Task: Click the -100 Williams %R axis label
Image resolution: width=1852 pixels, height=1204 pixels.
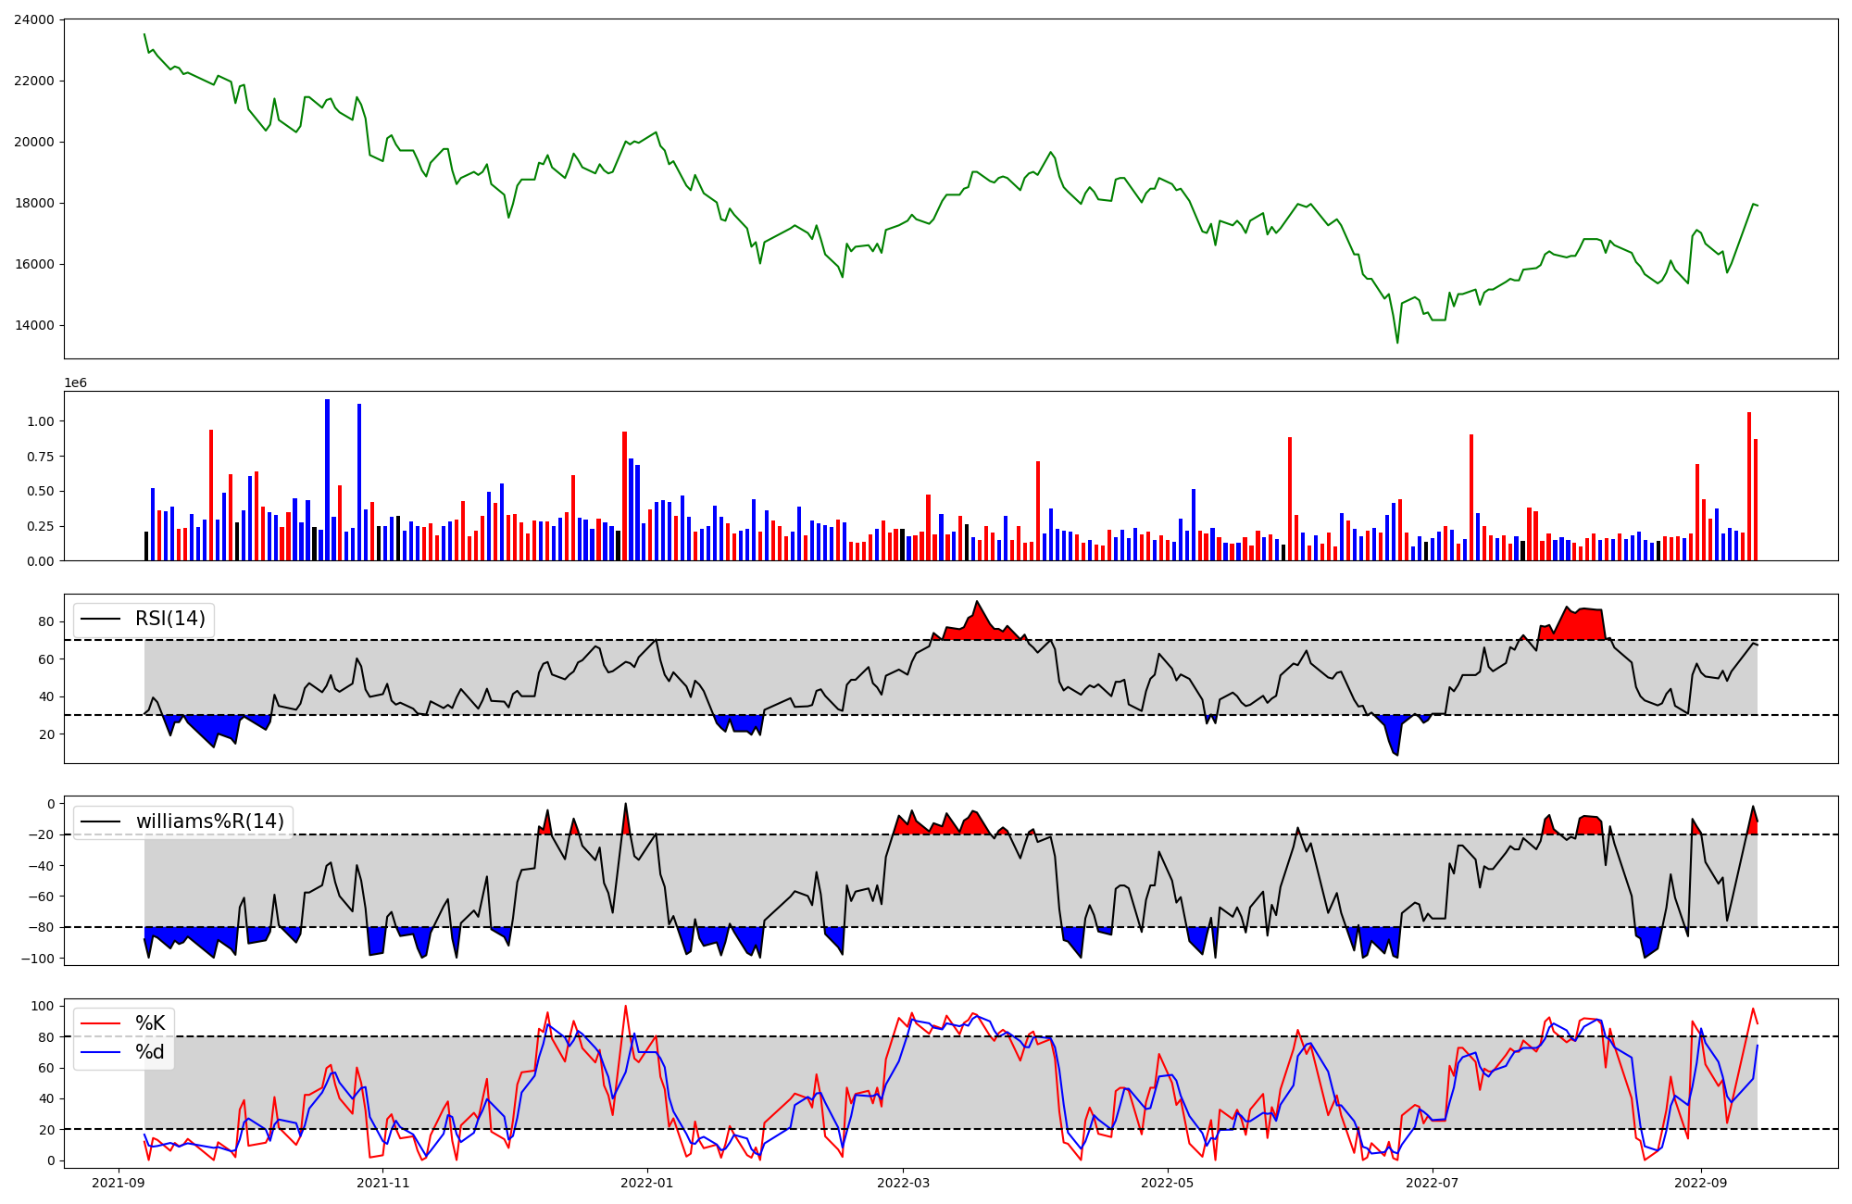Action: [x=38, y=959]
